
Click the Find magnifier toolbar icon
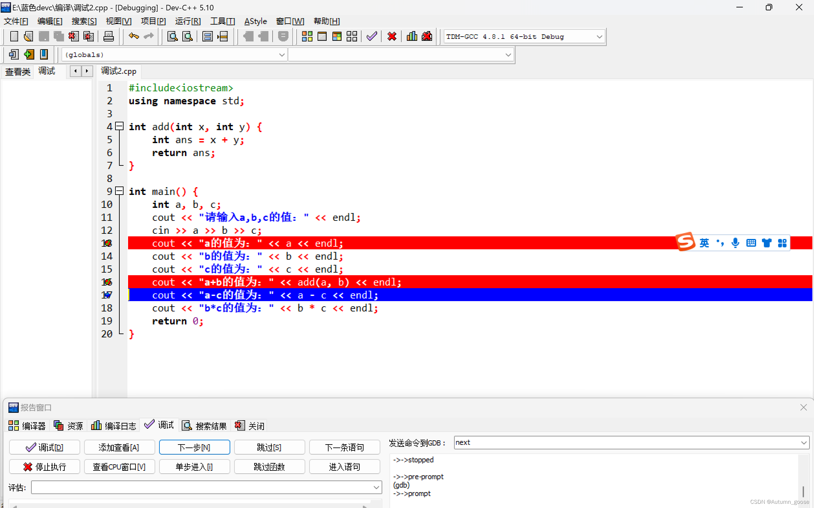172,36
